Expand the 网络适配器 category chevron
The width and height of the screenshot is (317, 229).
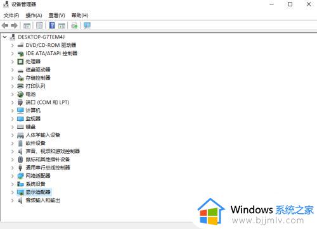13,176
